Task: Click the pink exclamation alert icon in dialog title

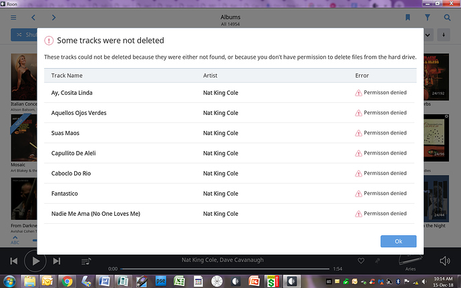Action: (x=49, y=41)
